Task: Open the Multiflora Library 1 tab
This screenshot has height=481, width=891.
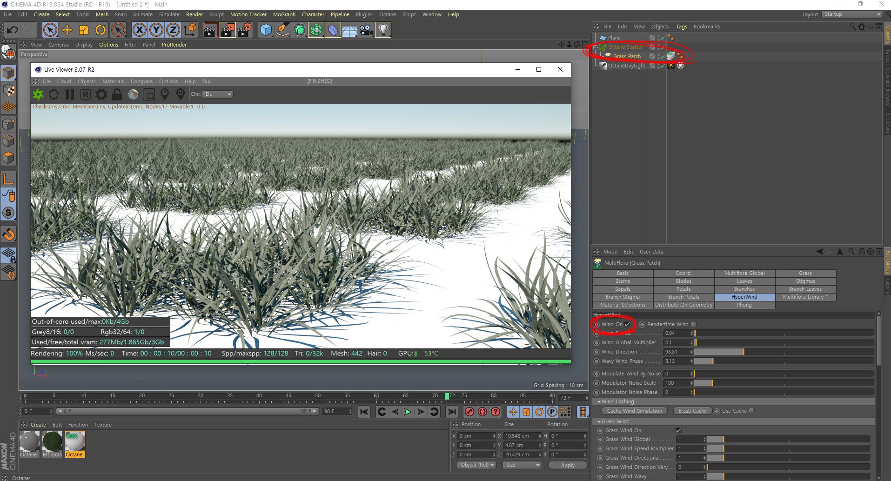Action: pyautogui.click(x=805, y=297)
